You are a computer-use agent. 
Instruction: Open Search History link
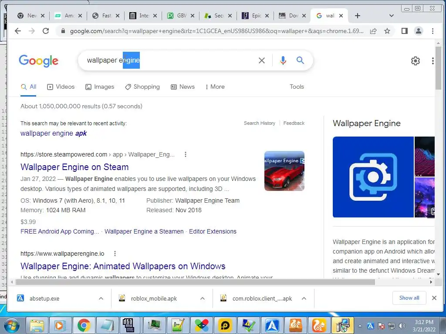260,123
